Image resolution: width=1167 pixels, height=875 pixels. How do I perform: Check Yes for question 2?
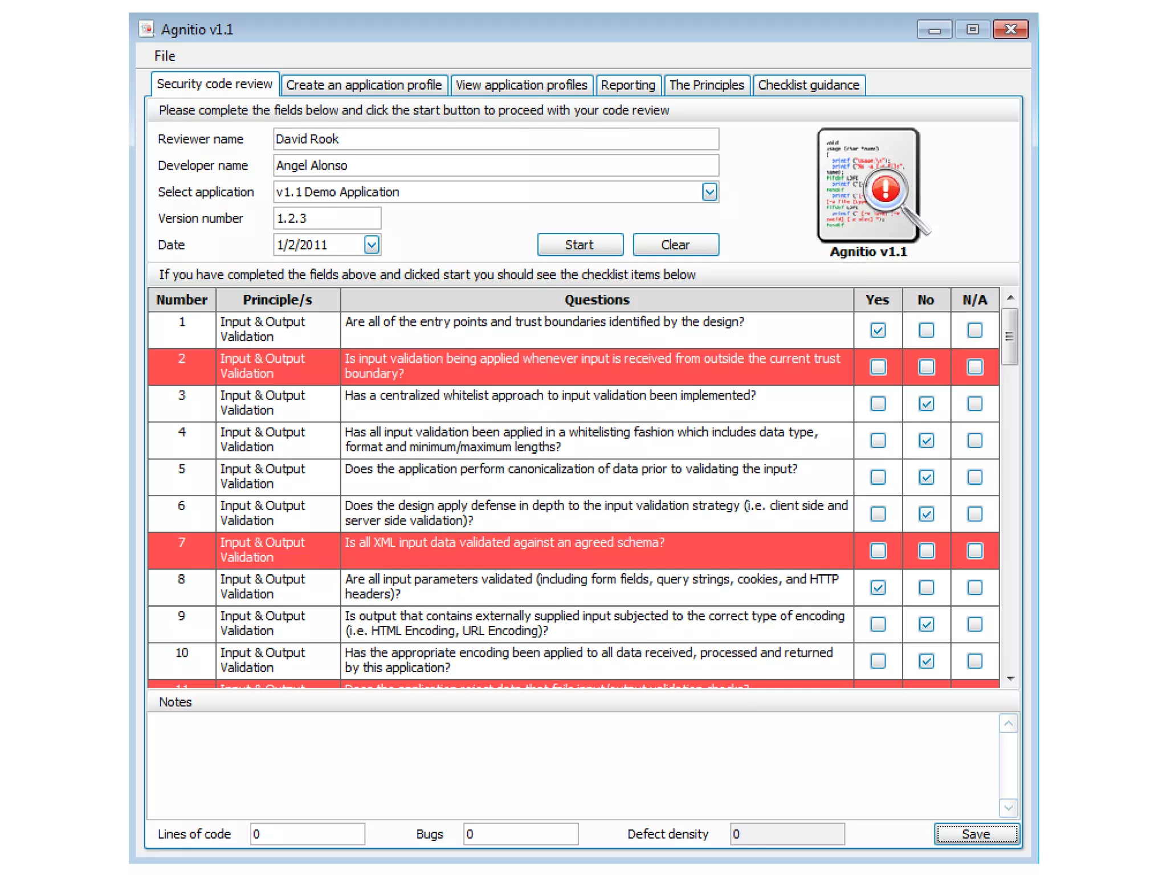[878, 367]
